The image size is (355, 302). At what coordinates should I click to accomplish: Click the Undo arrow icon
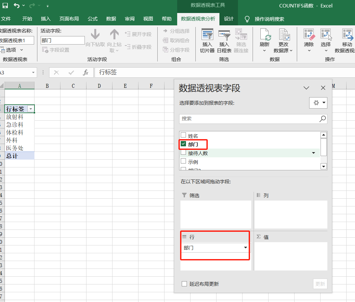(17, 6)
